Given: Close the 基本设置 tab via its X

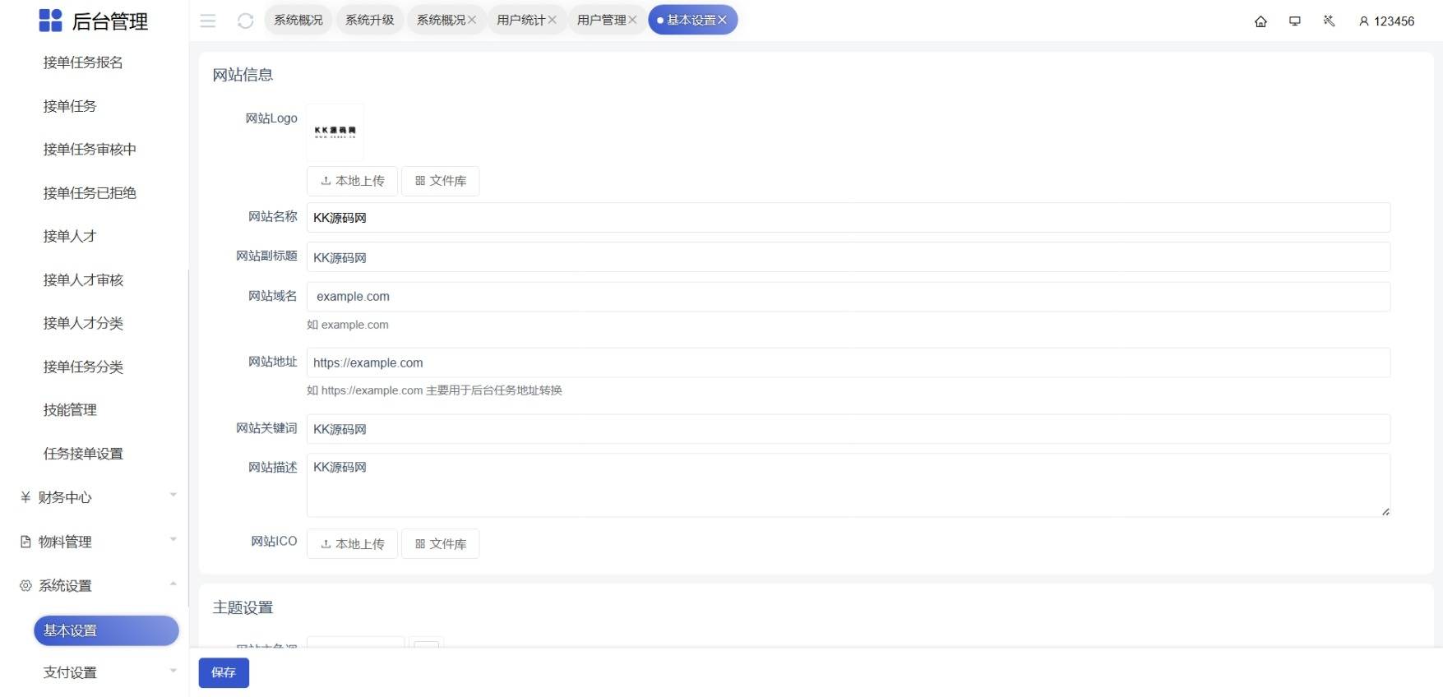Looking at the screenshot, I should click(x=722, y=20).
